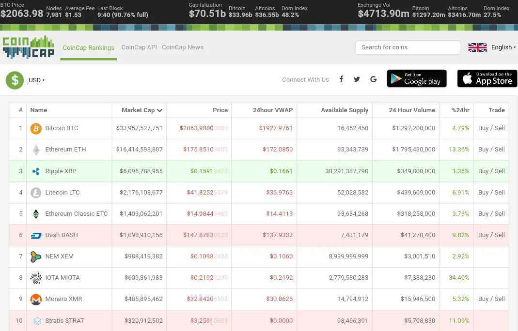518x331 pixels.
Task: Sort table by %24hr column
Action: point(460,110)
